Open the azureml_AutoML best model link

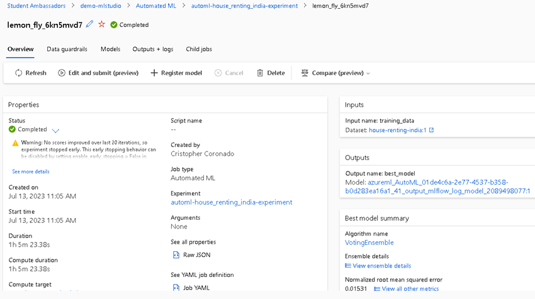tap(438, 187)
